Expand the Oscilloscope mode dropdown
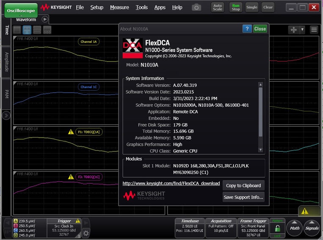 21,10
